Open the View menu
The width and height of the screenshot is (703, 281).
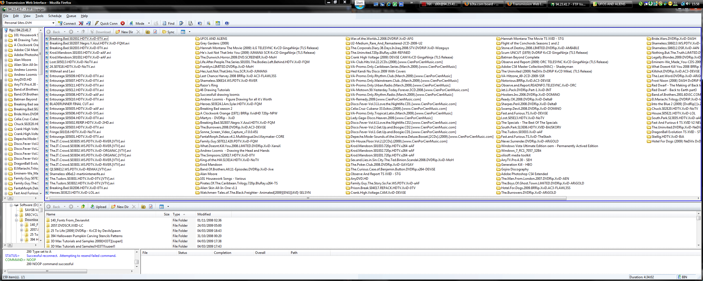(x=27, y=16)
